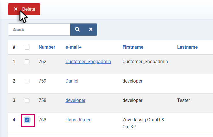The width and height of the screenshot is (213, 137).
Task: Open the Customer_Shopadmin e-mail link
Action: pos(88,62)
